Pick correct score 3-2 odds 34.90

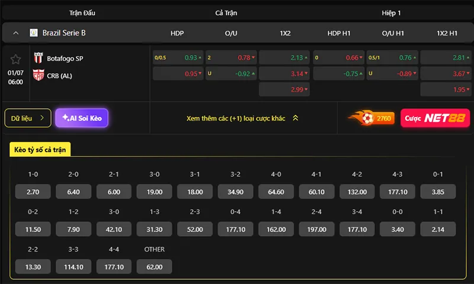point(235,192)
